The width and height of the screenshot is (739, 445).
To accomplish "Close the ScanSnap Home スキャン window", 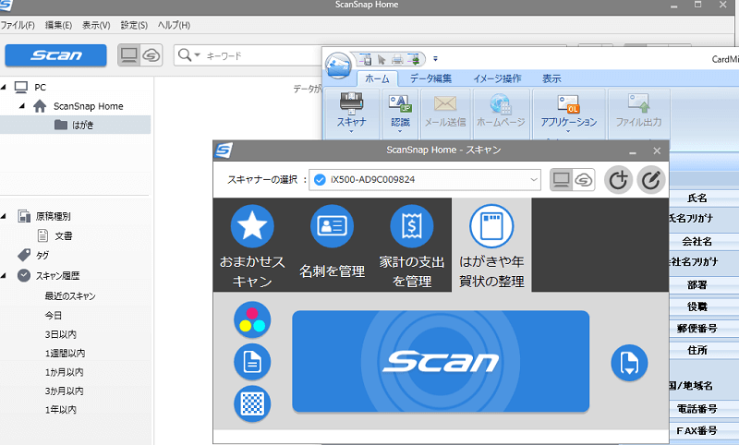I will click(657, 150).
